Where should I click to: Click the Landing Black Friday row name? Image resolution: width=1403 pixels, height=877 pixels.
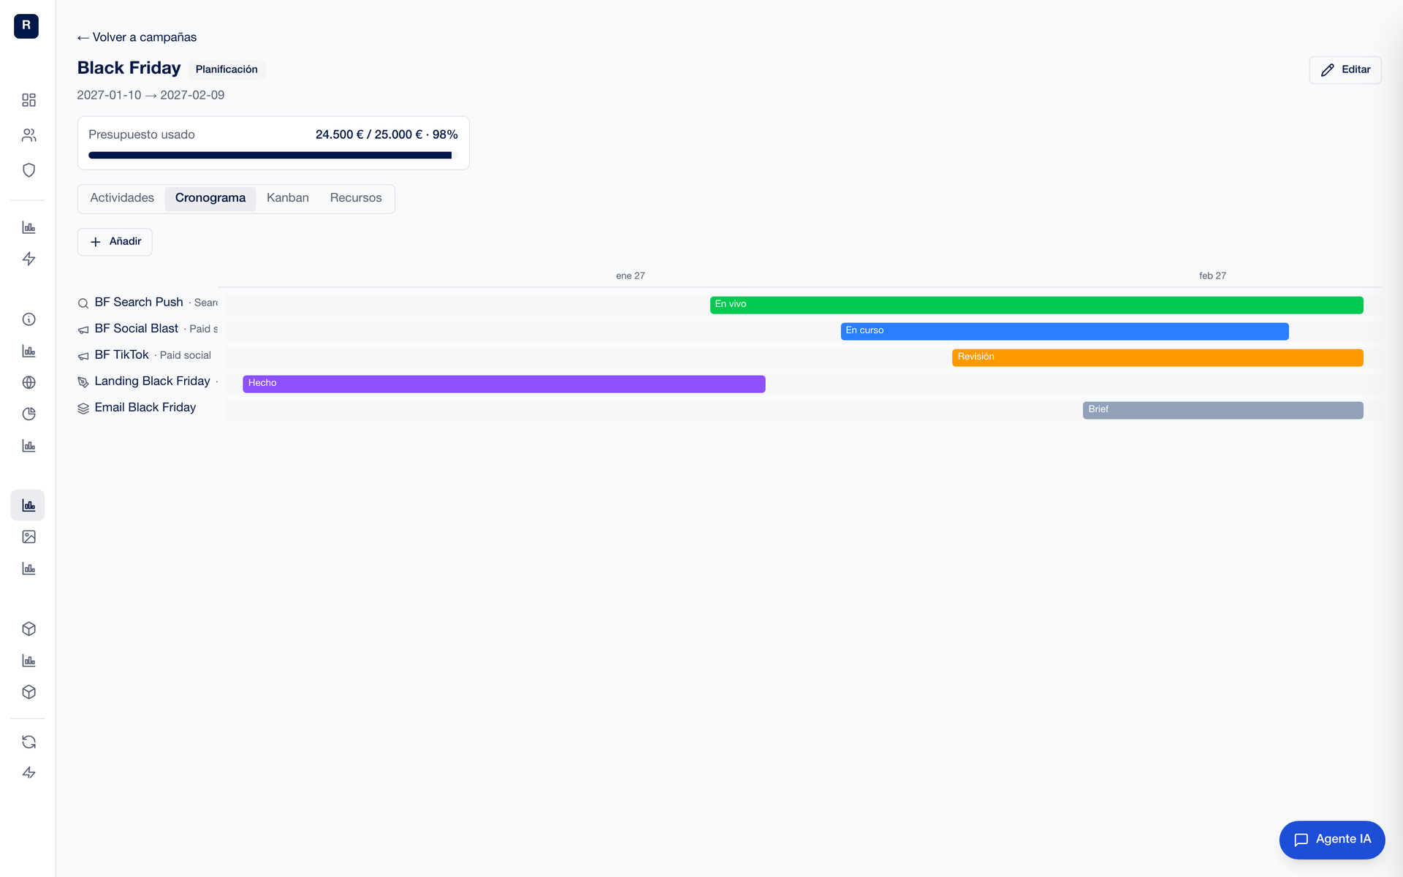click(152, 381)
